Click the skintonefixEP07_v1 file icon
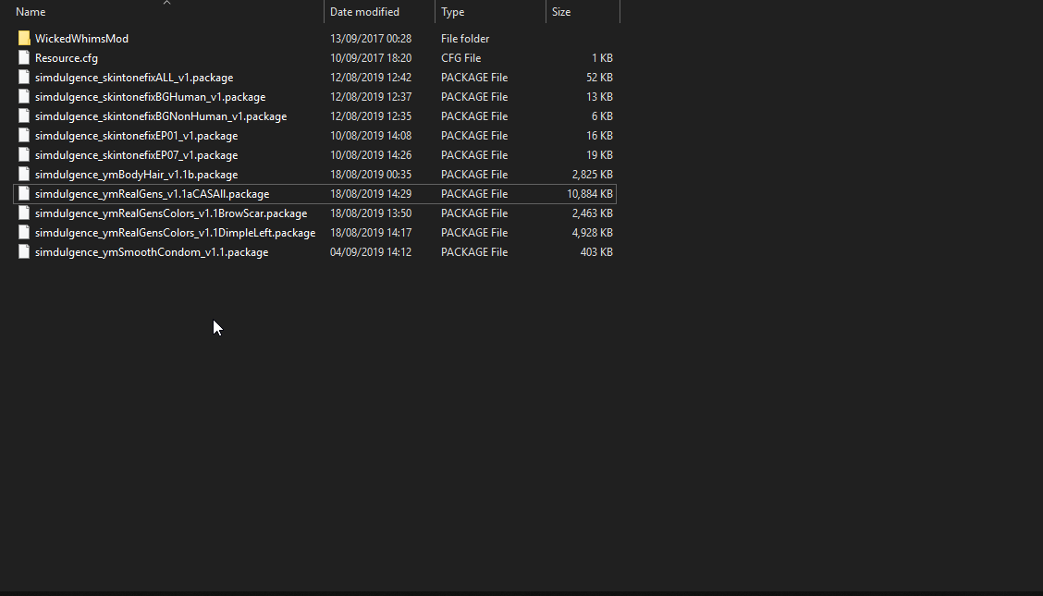This screenshot has height=596, width=1043. (x=24, y=155)
